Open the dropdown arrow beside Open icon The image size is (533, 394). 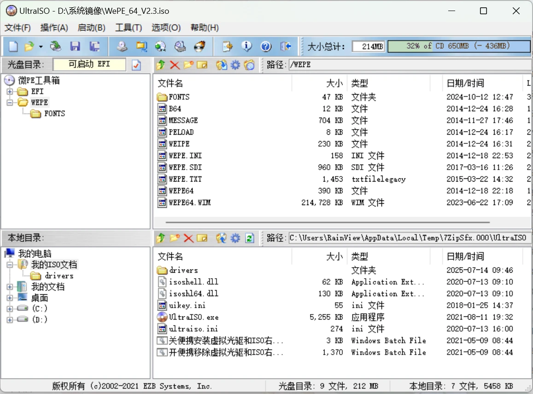41,47
